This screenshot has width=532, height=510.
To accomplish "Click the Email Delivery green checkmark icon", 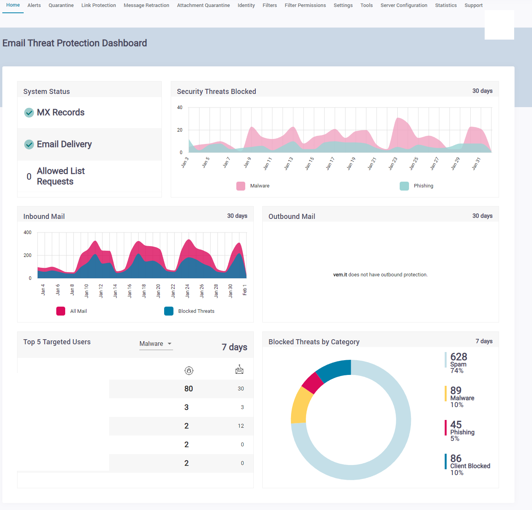I will (29, 144).
